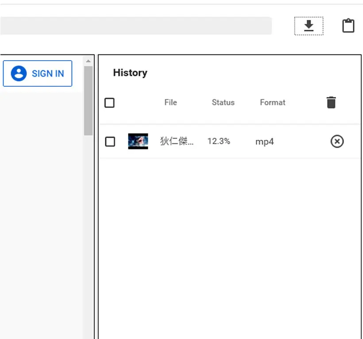Sort by the Status column header
The image size is (363, 339).
click(x=223, y=102)
